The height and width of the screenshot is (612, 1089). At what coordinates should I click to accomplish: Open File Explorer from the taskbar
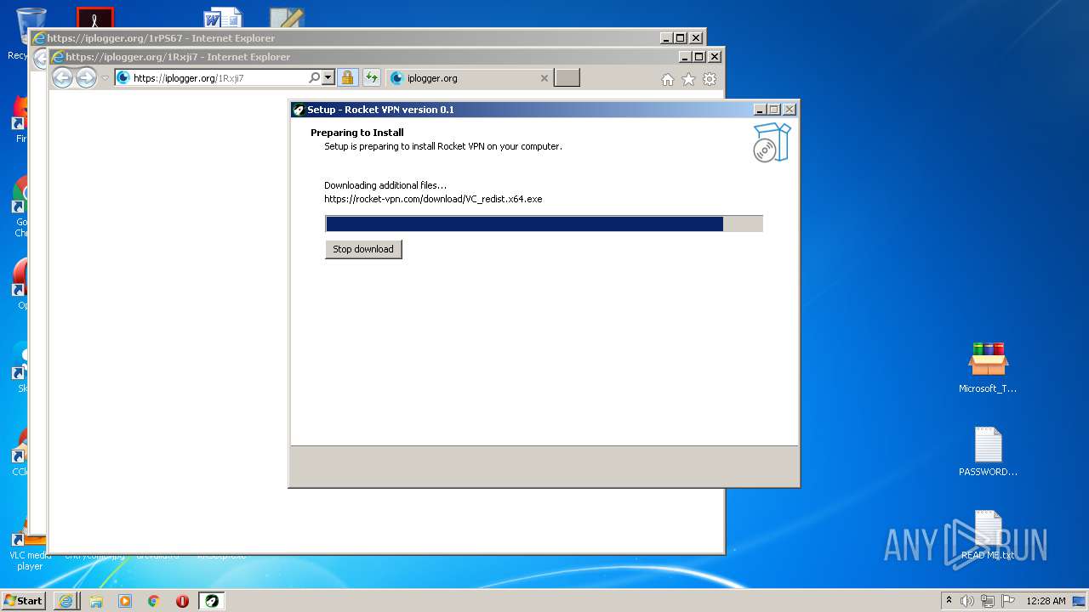coord(96,601)
